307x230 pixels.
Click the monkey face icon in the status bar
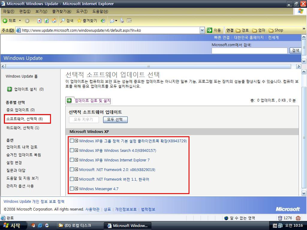pyautogui.click(x=298, y=218)
